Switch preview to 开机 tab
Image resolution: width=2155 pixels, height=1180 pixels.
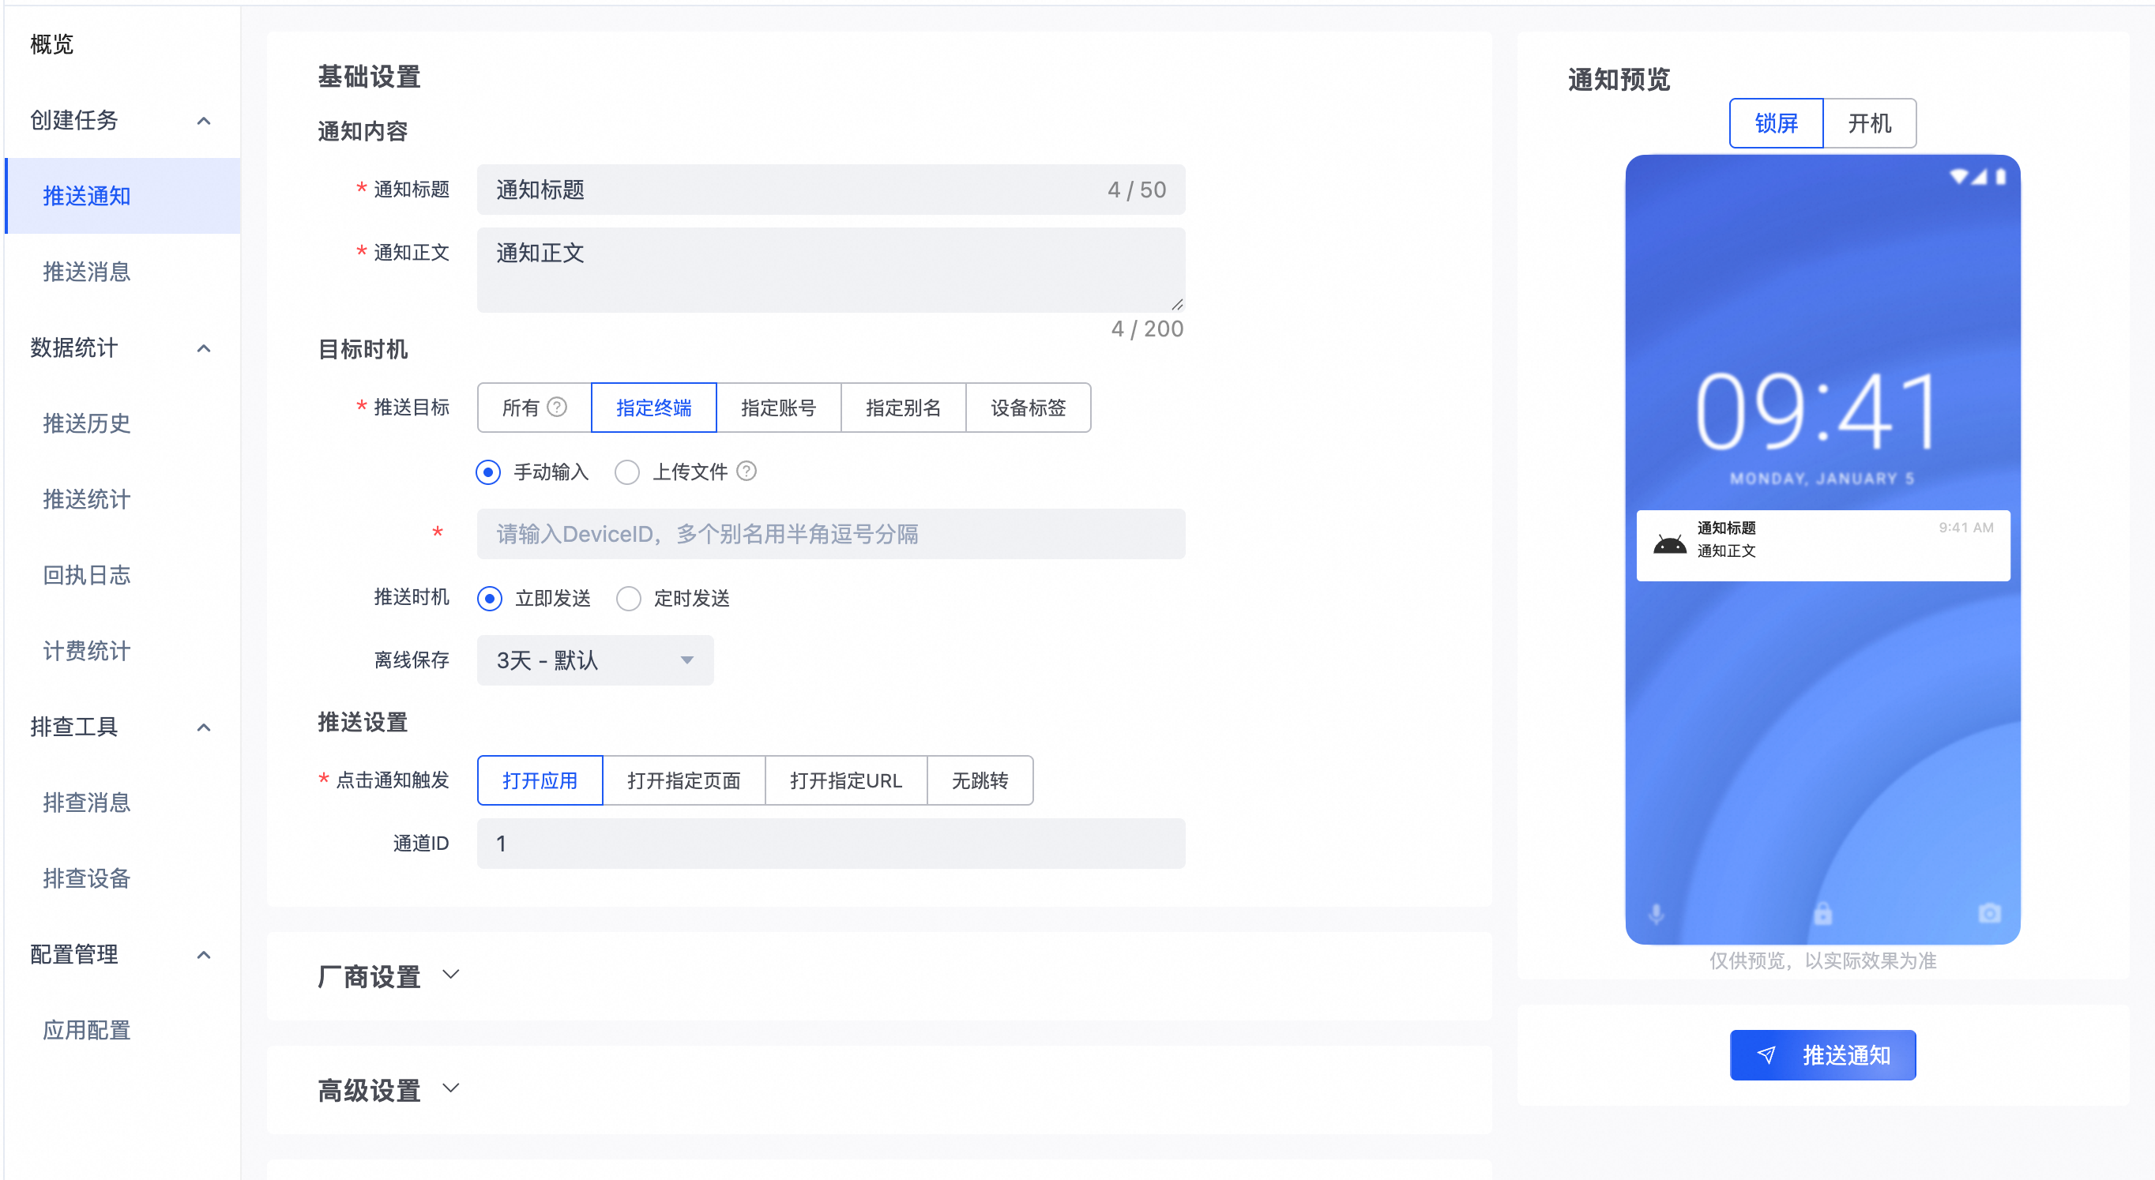[x=1868, y=124]
